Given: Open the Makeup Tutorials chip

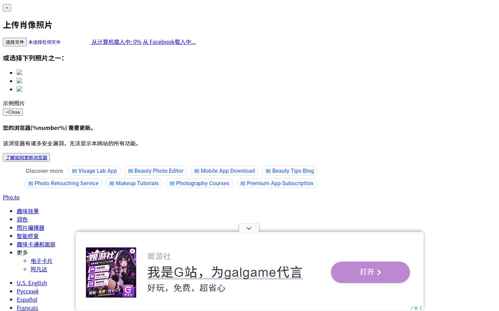Looking at the screenshot, I should pos(134,183).
